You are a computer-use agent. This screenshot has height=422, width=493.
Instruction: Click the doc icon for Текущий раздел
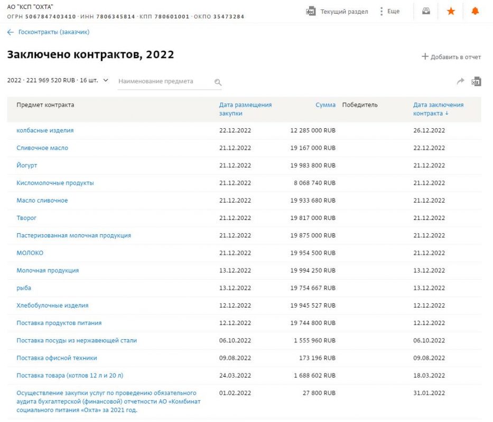click(x=311, y=11)
